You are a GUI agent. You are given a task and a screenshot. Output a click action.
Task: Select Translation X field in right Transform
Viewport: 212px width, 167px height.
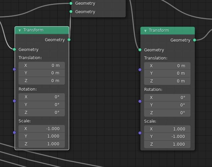point(167,66)
